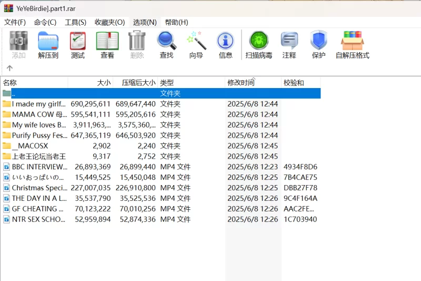Click MP4 file icon of Christmas Speci... row
421x281 pixels.
(x=7, y=188)
